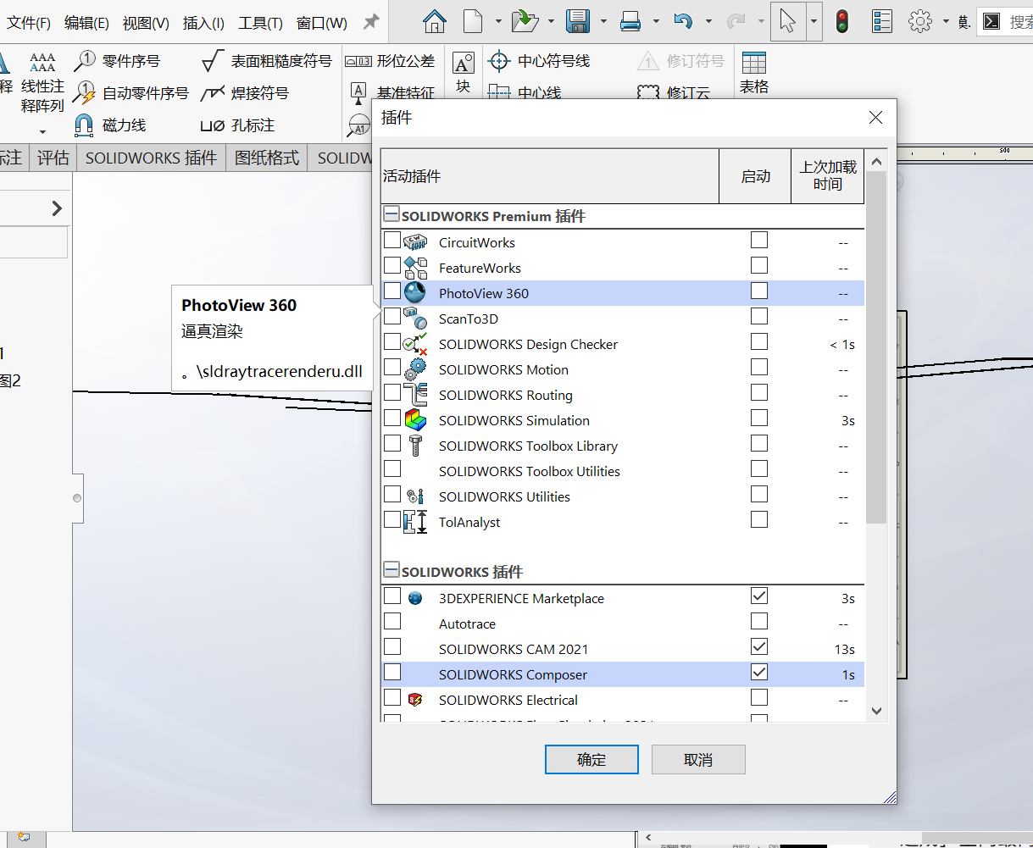
Task: Uncheck 3DEXPERIENCE Marketplace startup checkbox
Action: click(x=758, y=596)
